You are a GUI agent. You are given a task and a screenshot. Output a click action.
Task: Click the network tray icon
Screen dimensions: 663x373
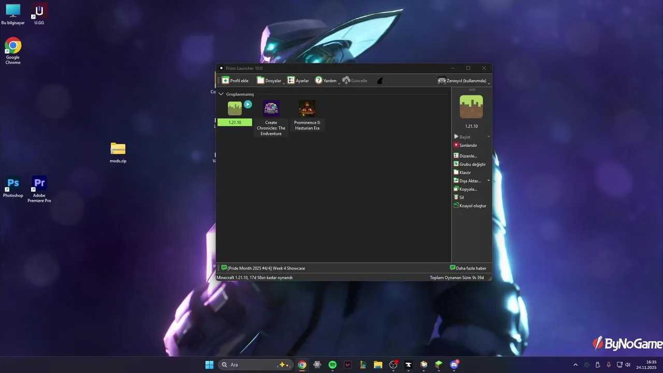619,365
